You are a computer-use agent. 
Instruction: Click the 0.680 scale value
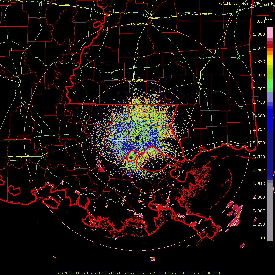[259, 116]
